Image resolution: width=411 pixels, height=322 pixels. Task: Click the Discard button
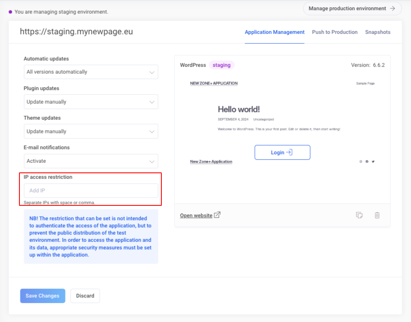click(85, 296)
